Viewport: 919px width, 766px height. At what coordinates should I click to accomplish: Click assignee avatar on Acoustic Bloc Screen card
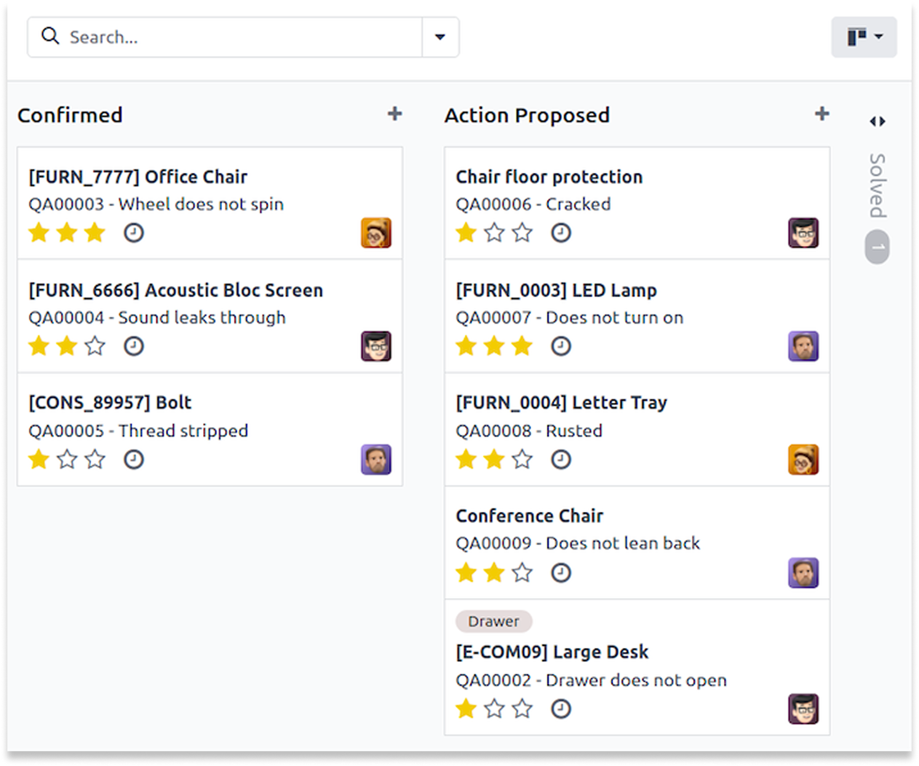click(x=376, y=346)
